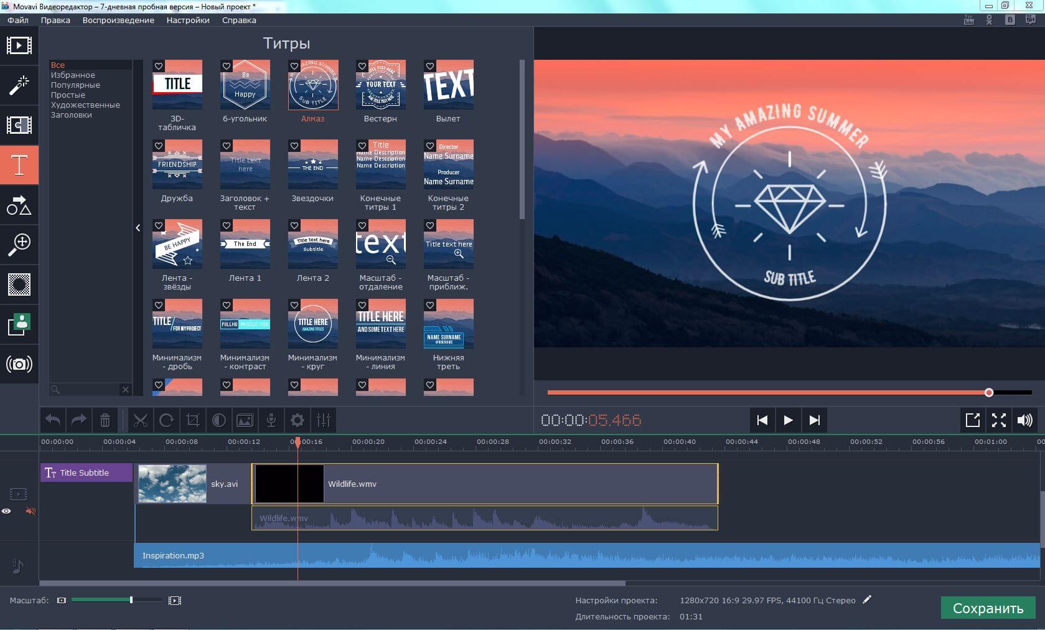The width and height of the screenshot is (1045, 630).
Task: Open the Filters magic wand tab
Action: [19, 85]
